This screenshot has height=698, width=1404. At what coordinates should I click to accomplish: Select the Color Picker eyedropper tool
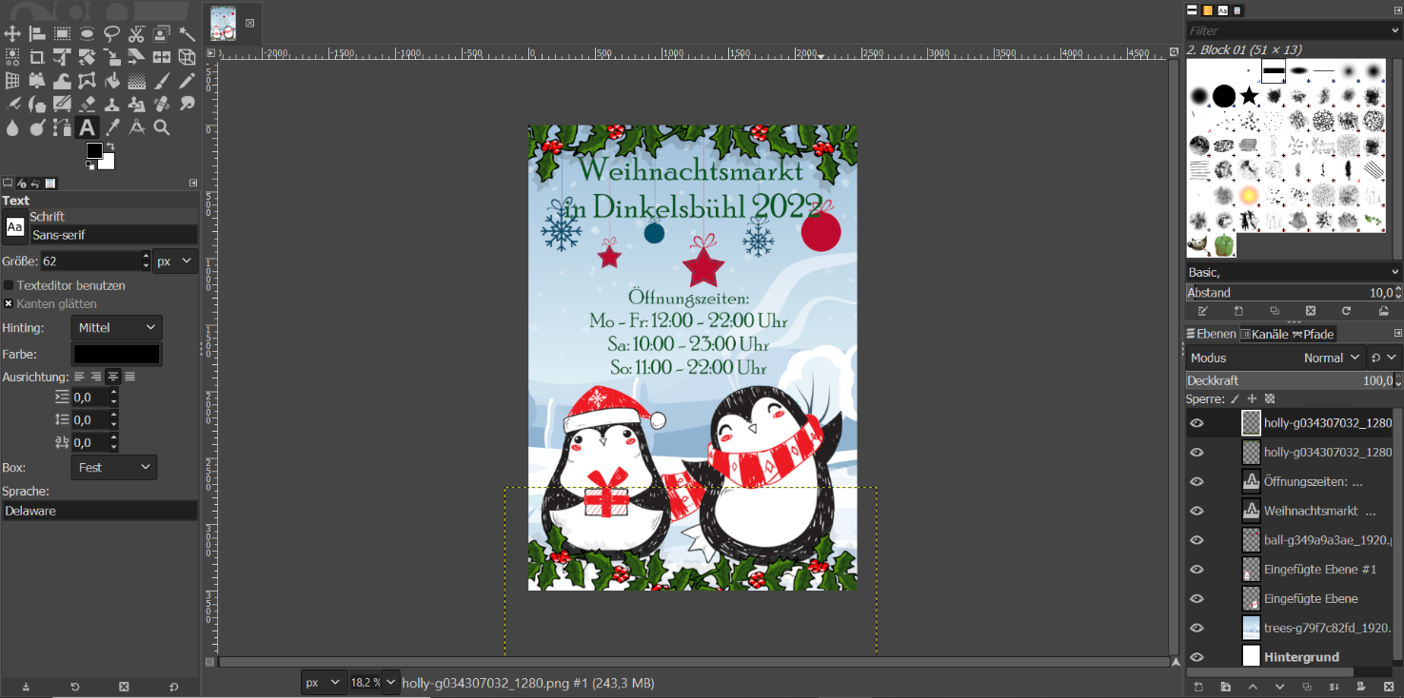coord(111,126)
